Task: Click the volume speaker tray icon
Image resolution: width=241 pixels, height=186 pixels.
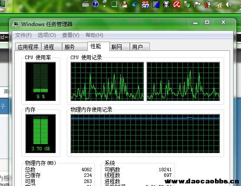Action: tap(228, 4)
